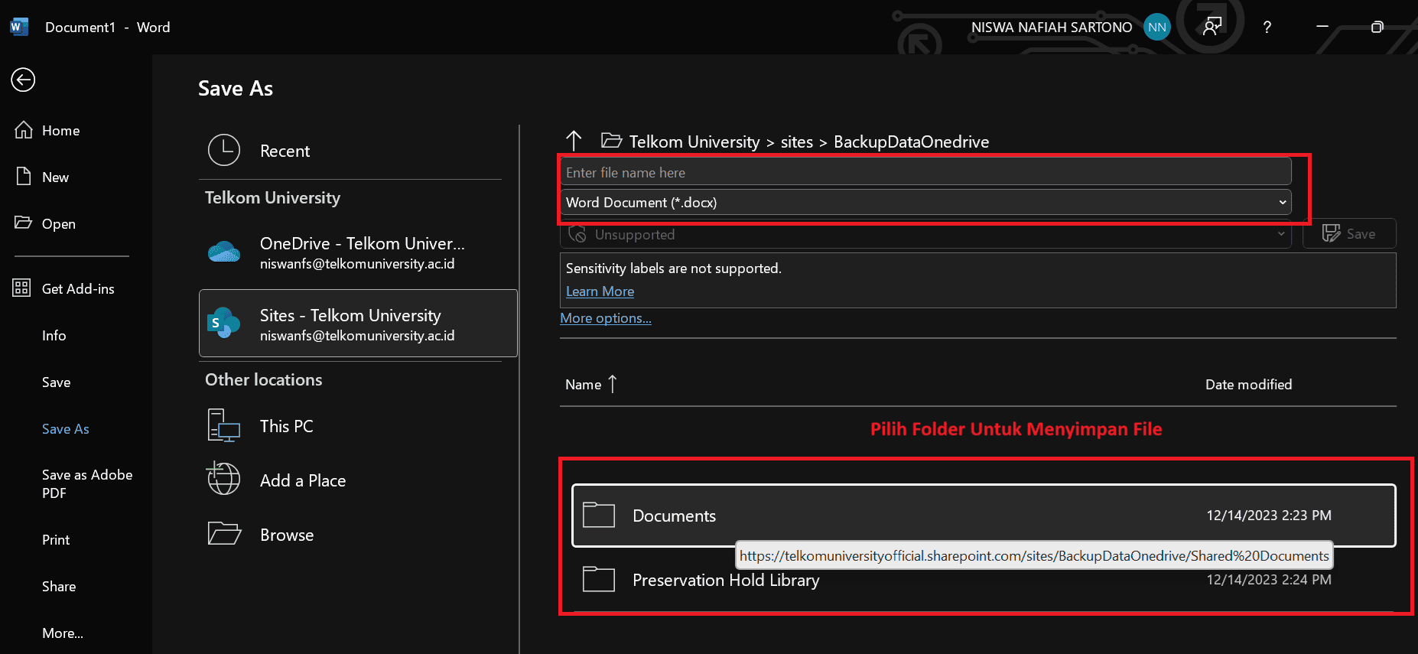
Task: Sort by Date modified column
Action: point(1248,385)
